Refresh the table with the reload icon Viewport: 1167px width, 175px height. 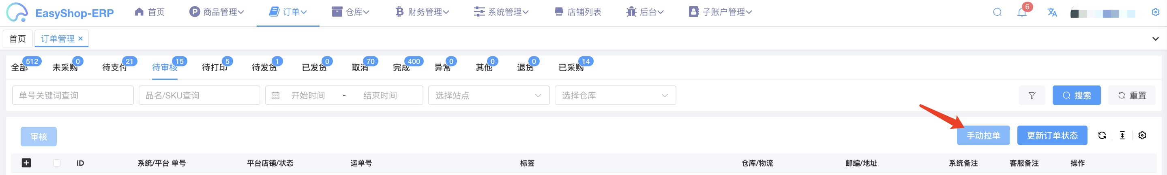pos(1102,135)
